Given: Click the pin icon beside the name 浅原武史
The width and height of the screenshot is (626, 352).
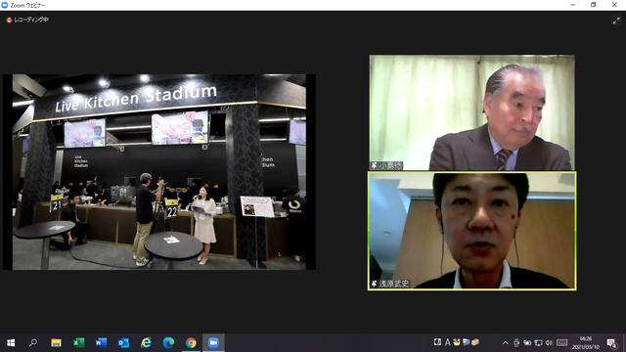Looking at the screenshot, I should pos(374,284).
